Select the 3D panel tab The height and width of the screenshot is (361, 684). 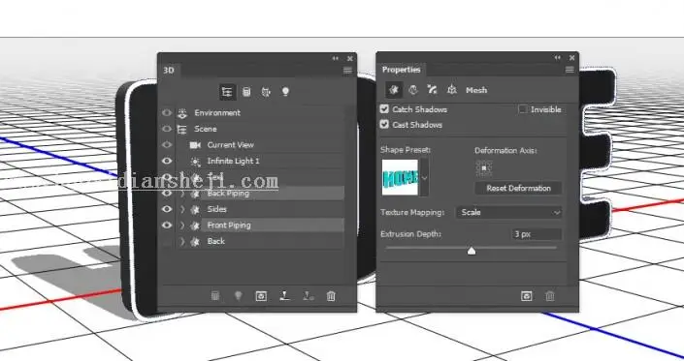pos(169,71)
